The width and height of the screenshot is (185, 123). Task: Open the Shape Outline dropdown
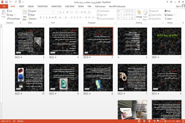(x=155, y=15)
